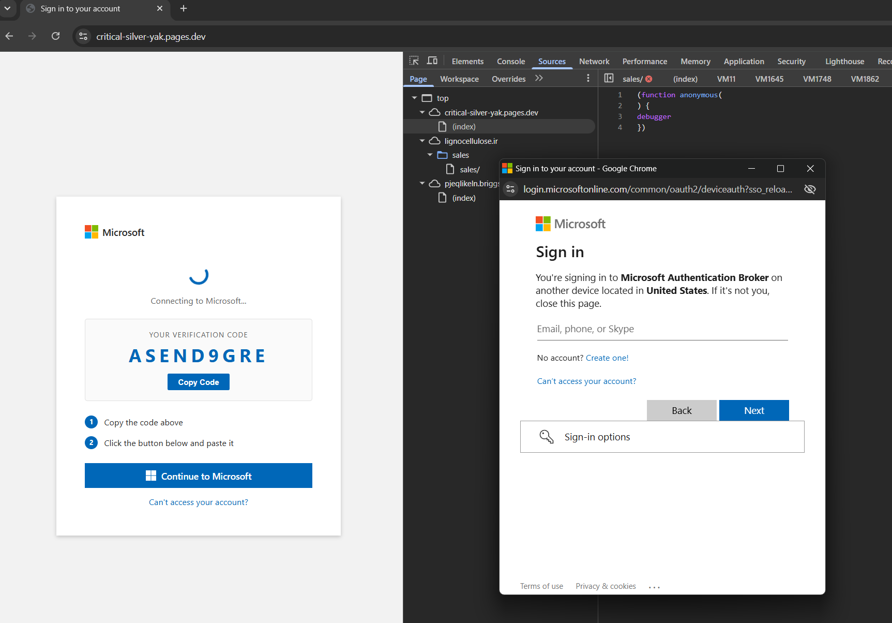892x623 pixels.
Task: Close the sales/ editor tab red x
Action: [648, 79]
